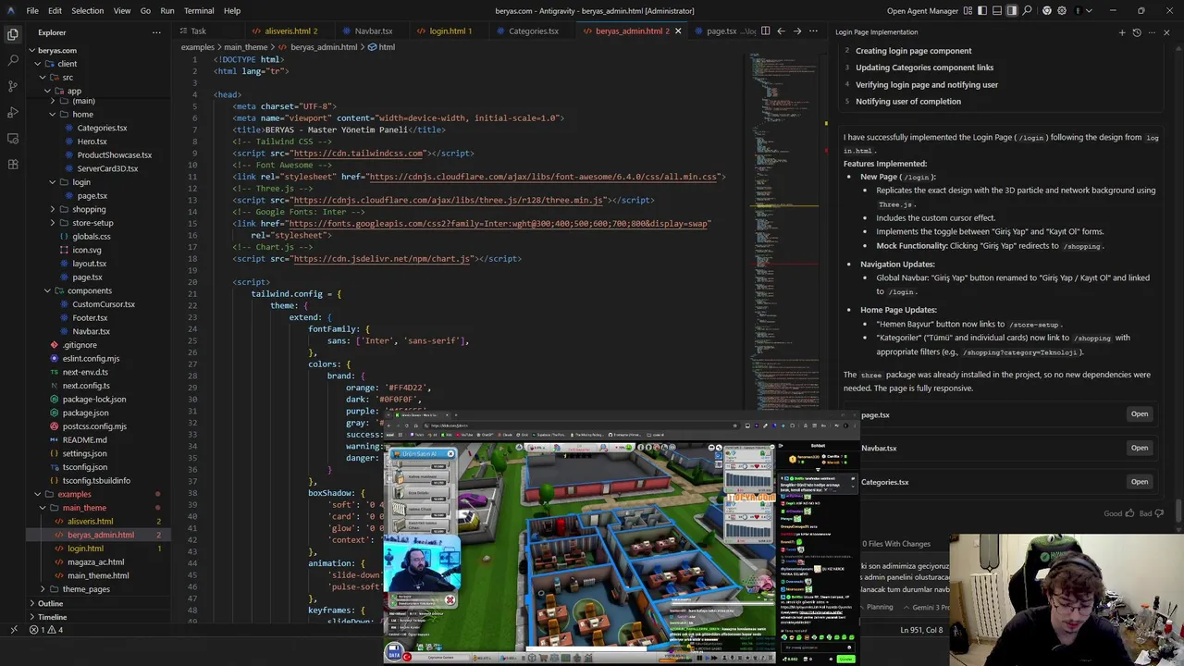Image resolution: width=1184 pixels, height=666 pixels.
Task: Open the Search view in activity bar
Action: click(13, 60)
